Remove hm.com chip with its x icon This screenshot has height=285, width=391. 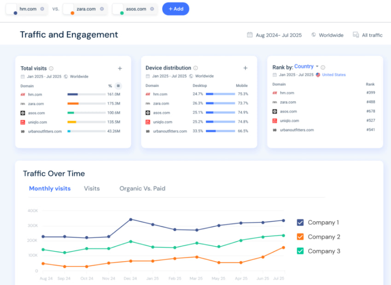tap(42, 9)
